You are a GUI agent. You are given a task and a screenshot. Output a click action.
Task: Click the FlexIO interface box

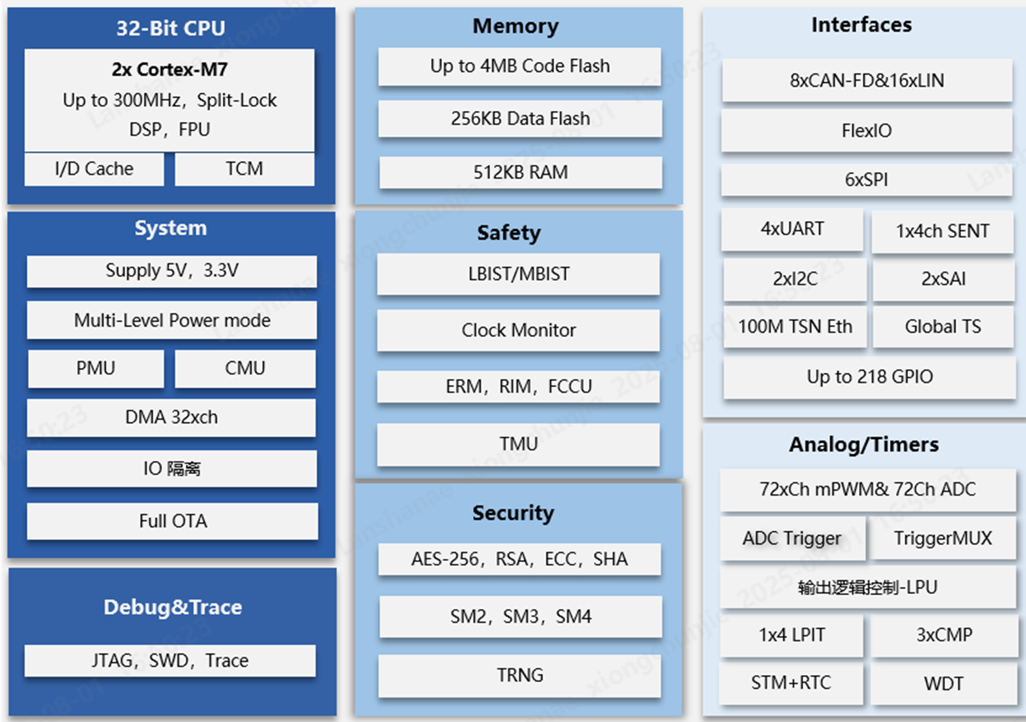(866, 131)
